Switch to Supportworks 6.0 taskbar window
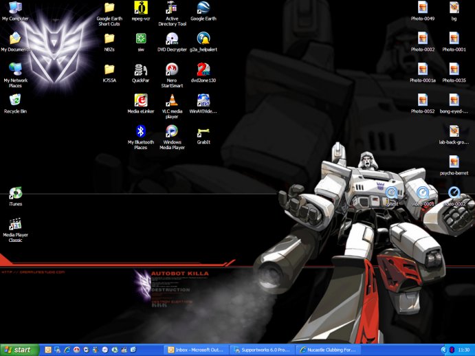The image size is (475, 356). coord(263,350)
